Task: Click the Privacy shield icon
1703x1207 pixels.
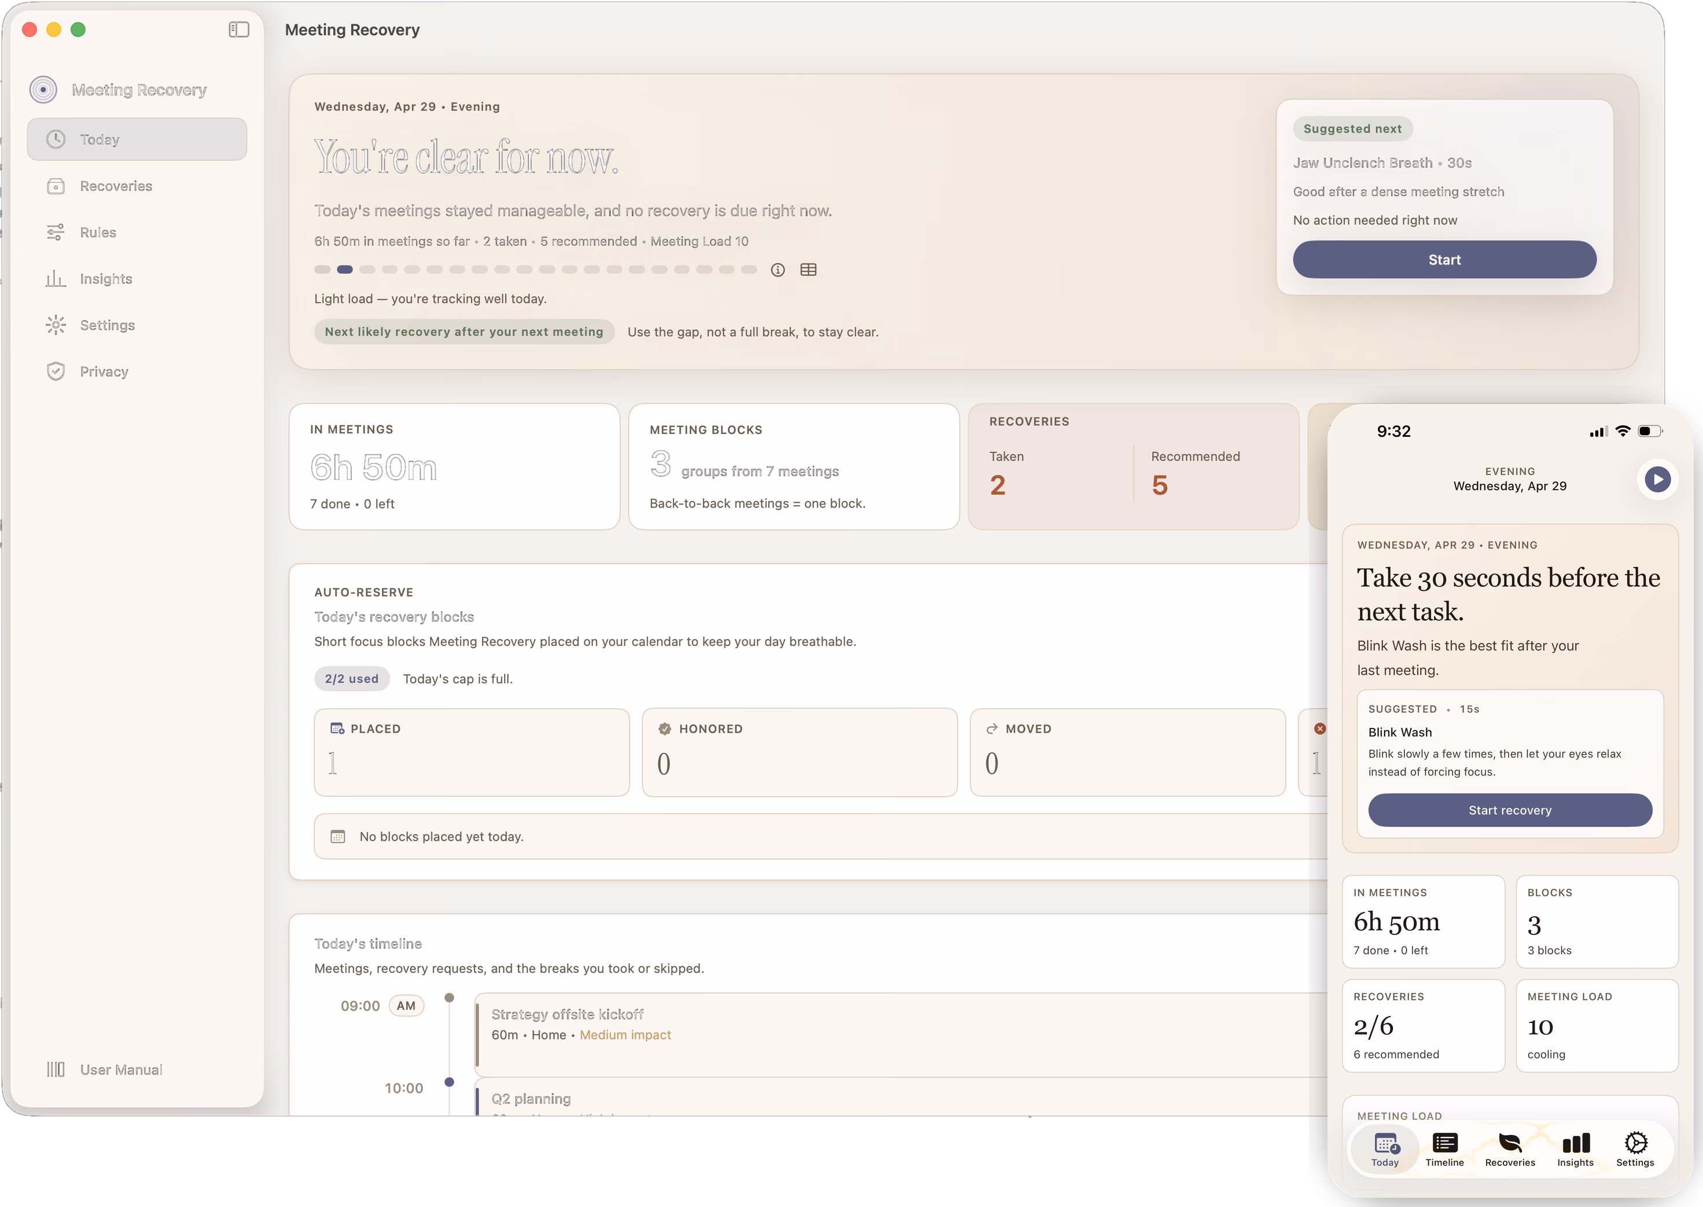Action: (56, 371)
